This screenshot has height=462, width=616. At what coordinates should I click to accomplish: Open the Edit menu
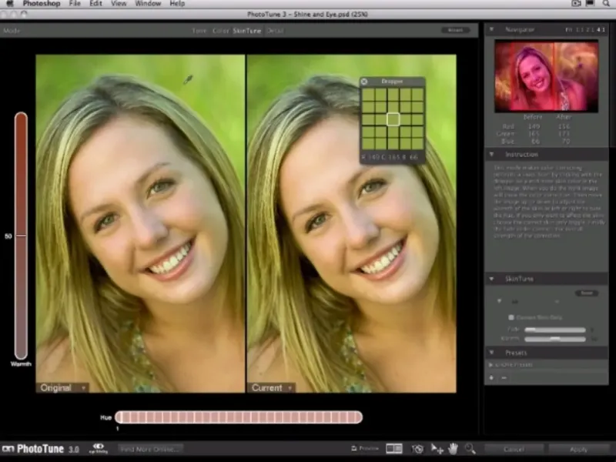click(95, 4)
